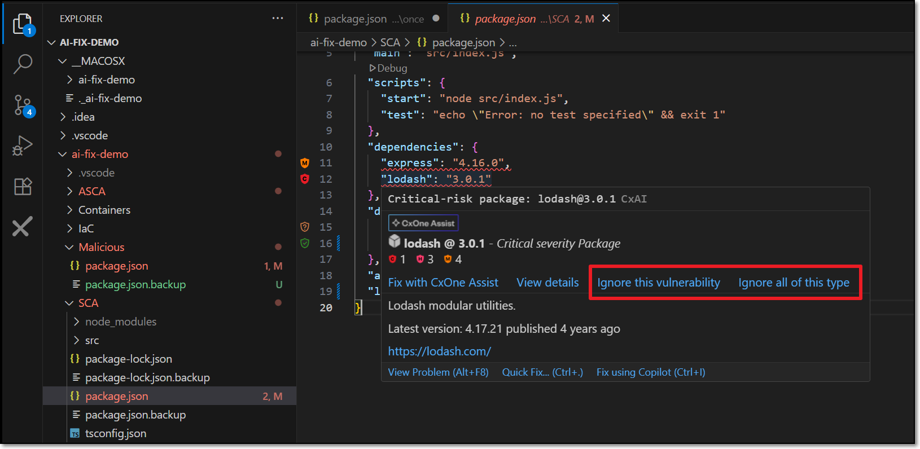This screenshot has width=920, height=449.
Task: Click line number 20 in gutter
Action: point(326,308)
